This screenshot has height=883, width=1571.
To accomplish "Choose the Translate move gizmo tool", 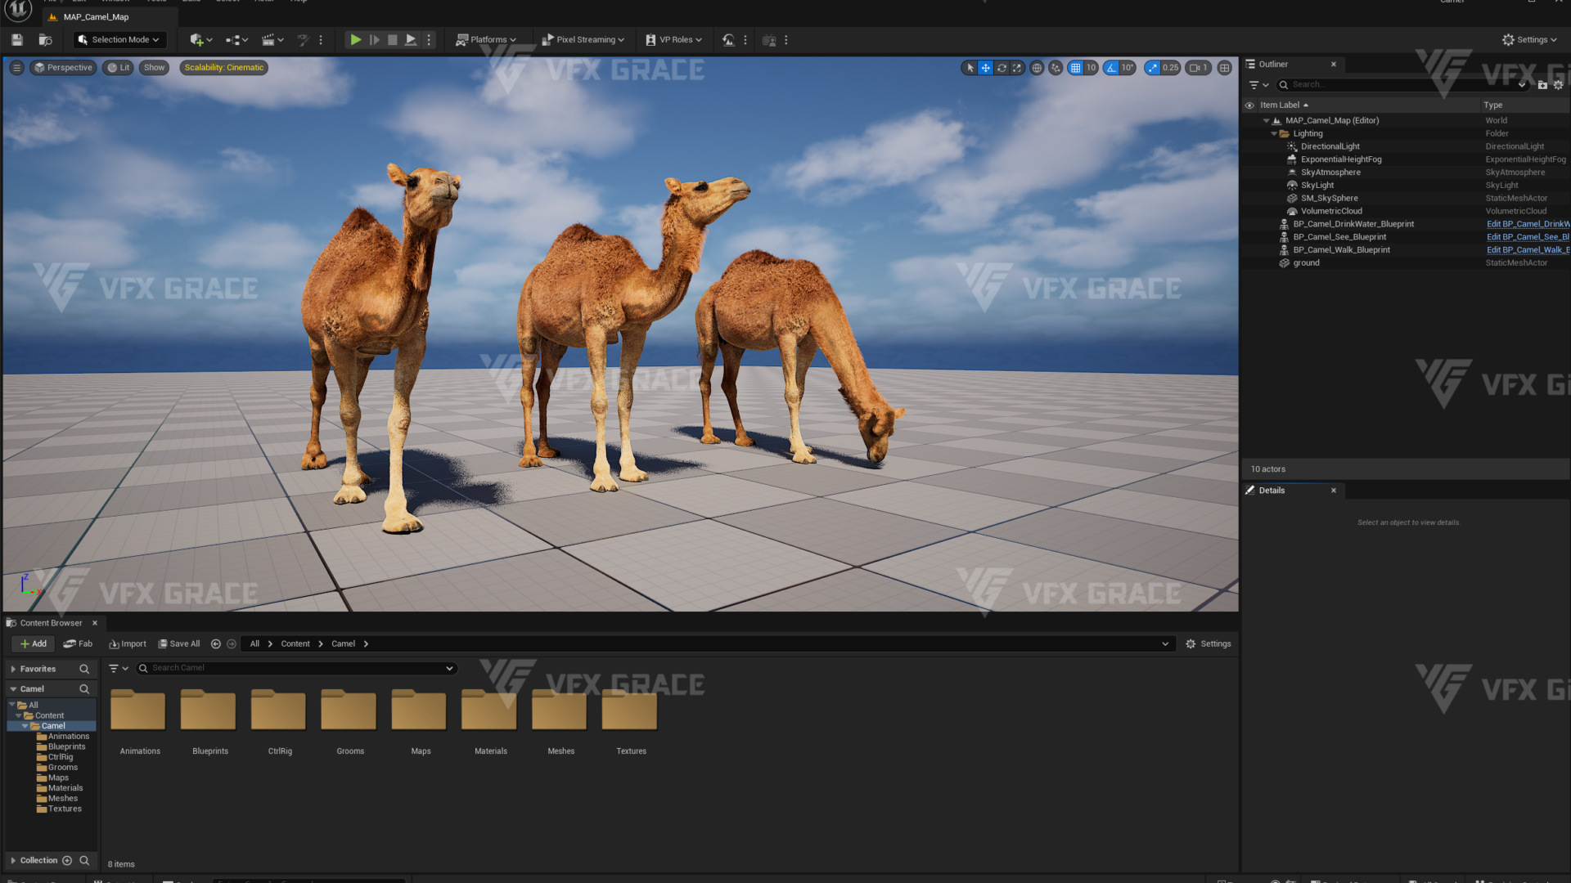I will point(986,68).
